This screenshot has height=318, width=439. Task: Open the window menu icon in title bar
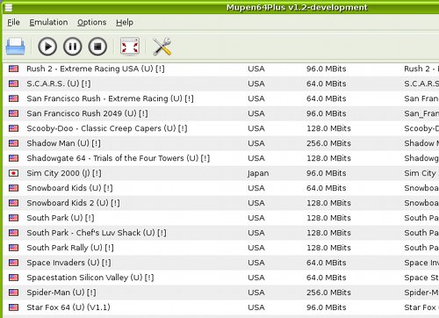[9, 7]
